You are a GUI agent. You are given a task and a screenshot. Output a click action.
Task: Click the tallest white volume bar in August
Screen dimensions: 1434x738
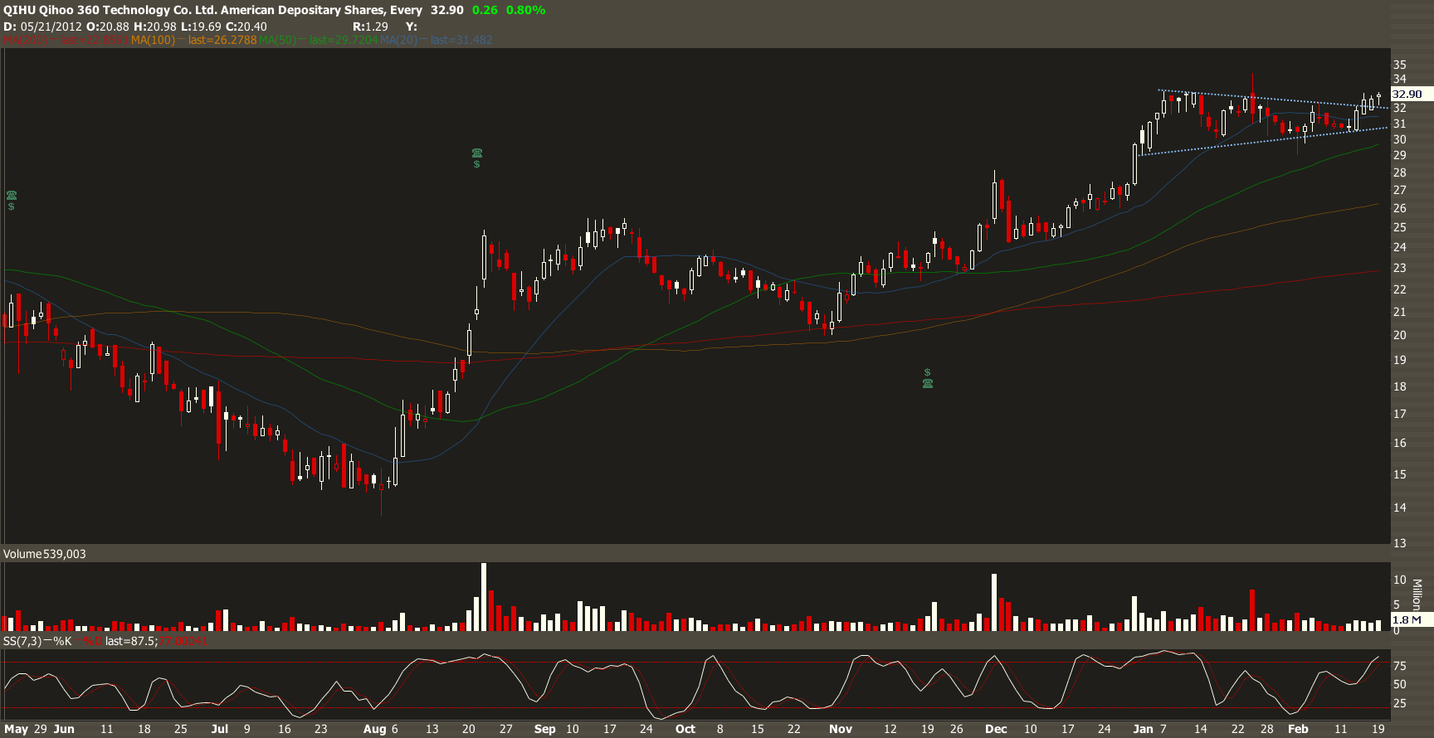484,597
